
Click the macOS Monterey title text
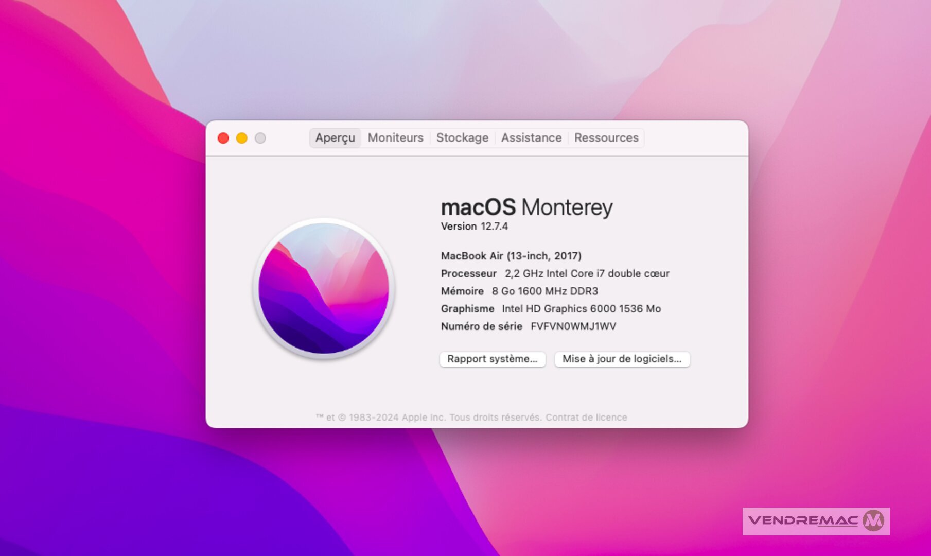pyautogui.click(x=526, y=207)
